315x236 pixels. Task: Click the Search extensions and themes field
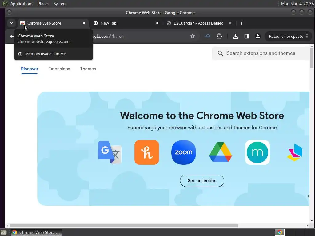click(x=261, y=53)
